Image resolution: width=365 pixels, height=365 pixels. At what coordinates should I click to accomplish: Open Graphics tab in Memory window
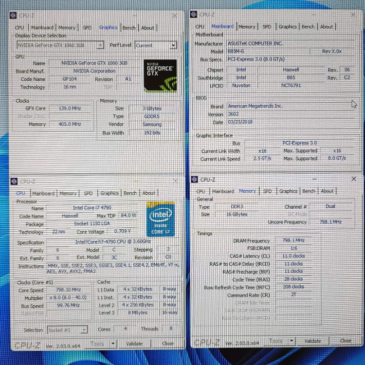click(288, 191)
